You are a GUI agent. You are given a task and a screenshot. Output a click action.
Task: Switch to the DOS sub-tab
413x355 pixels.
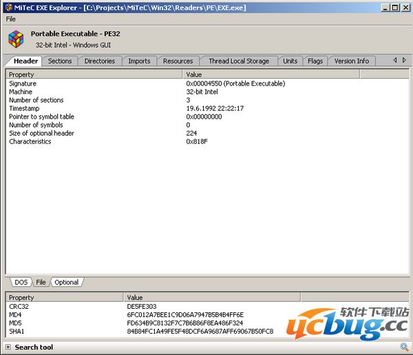point(21,282)
